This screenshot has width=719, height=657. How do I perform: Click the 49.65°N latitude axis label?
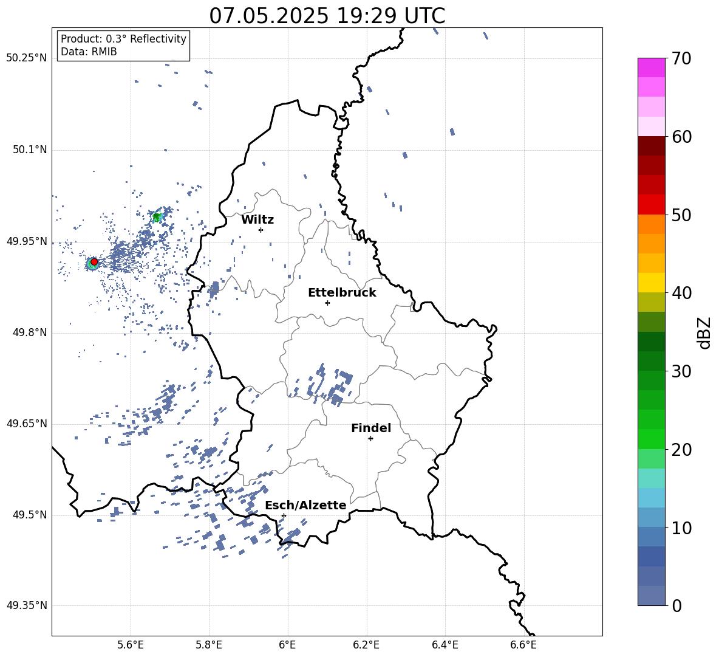(27, 423)
